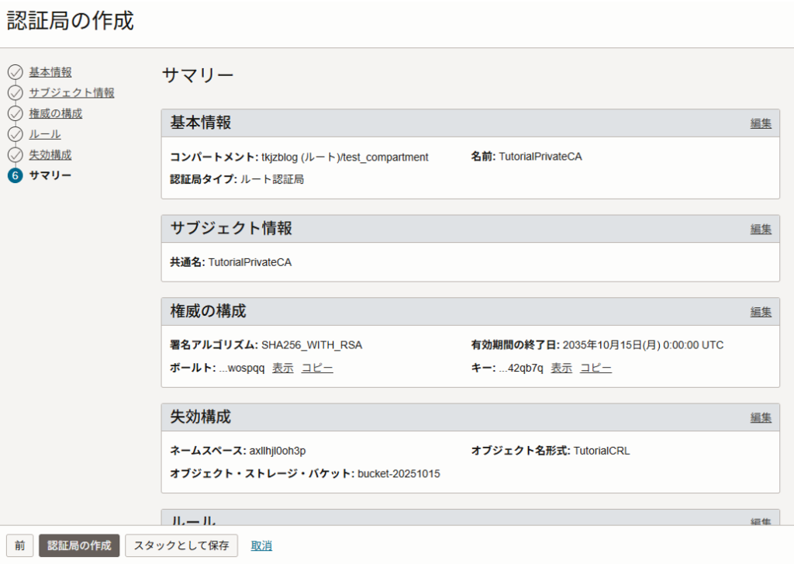Open the 失効構成 wizard step
The image size is (794, 564).
point(50,154)
